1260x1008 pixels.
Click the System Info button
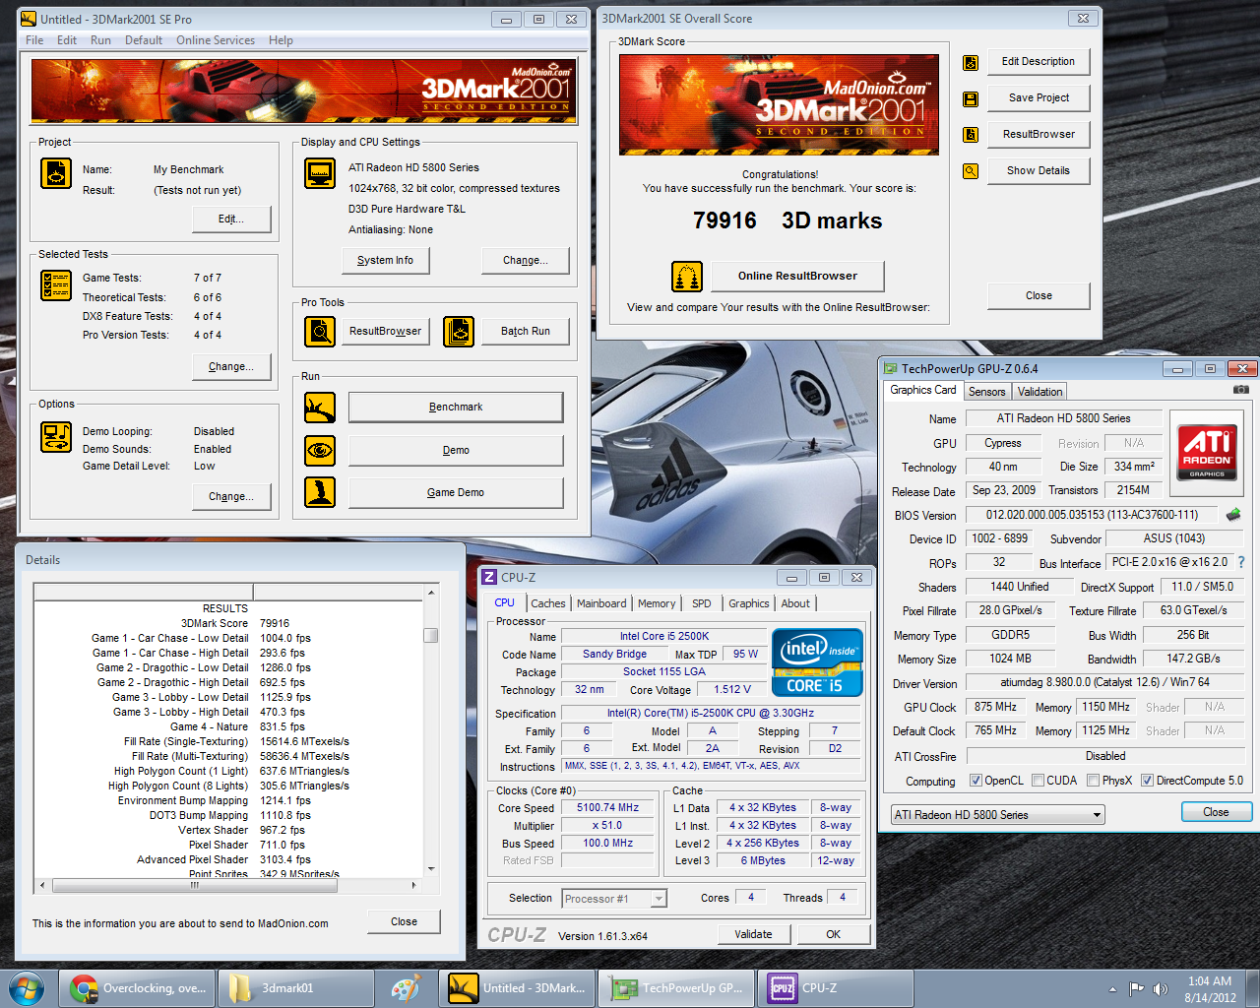[x=385, y=261]
